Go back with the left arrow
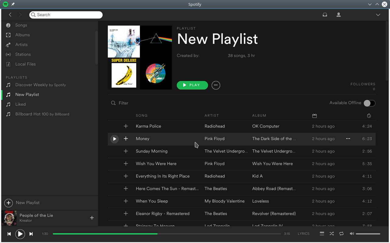The height and width of the screenshot is (243, 390). (x=10, y=15)
